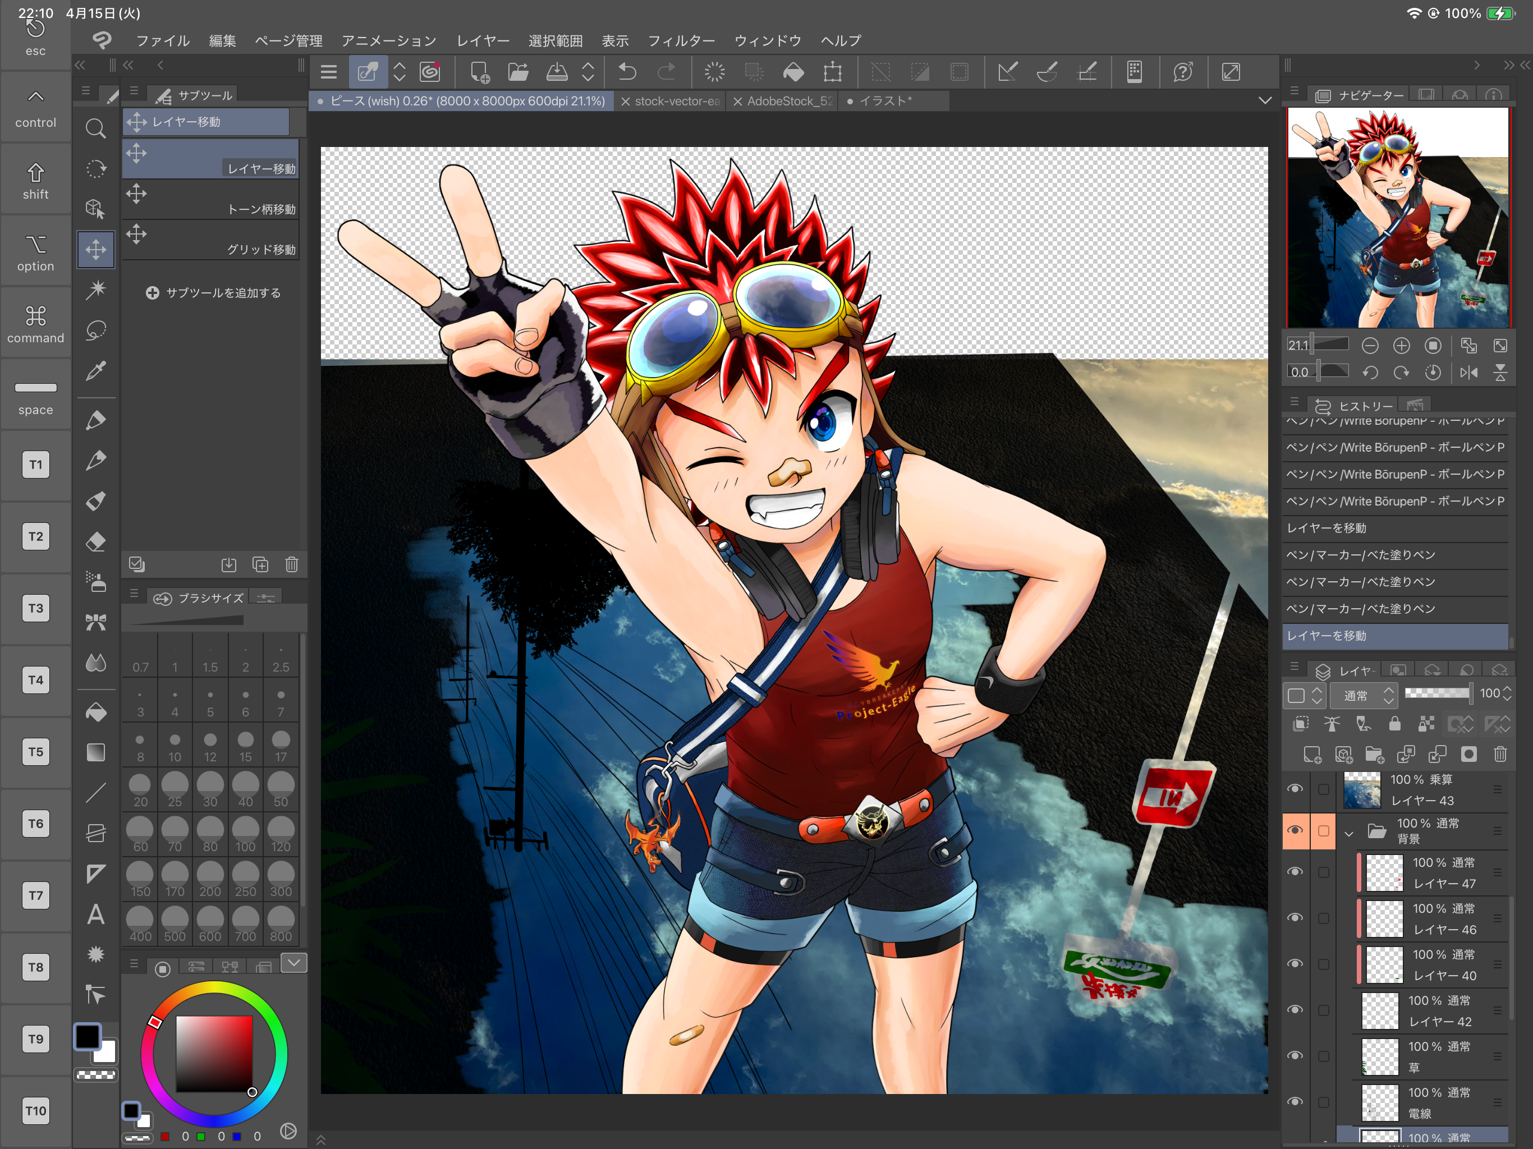This screenshot has height=1149, width=1533.
Task: Switch to the stock-vector-ea canvas tab
Action: click(670, 101)
